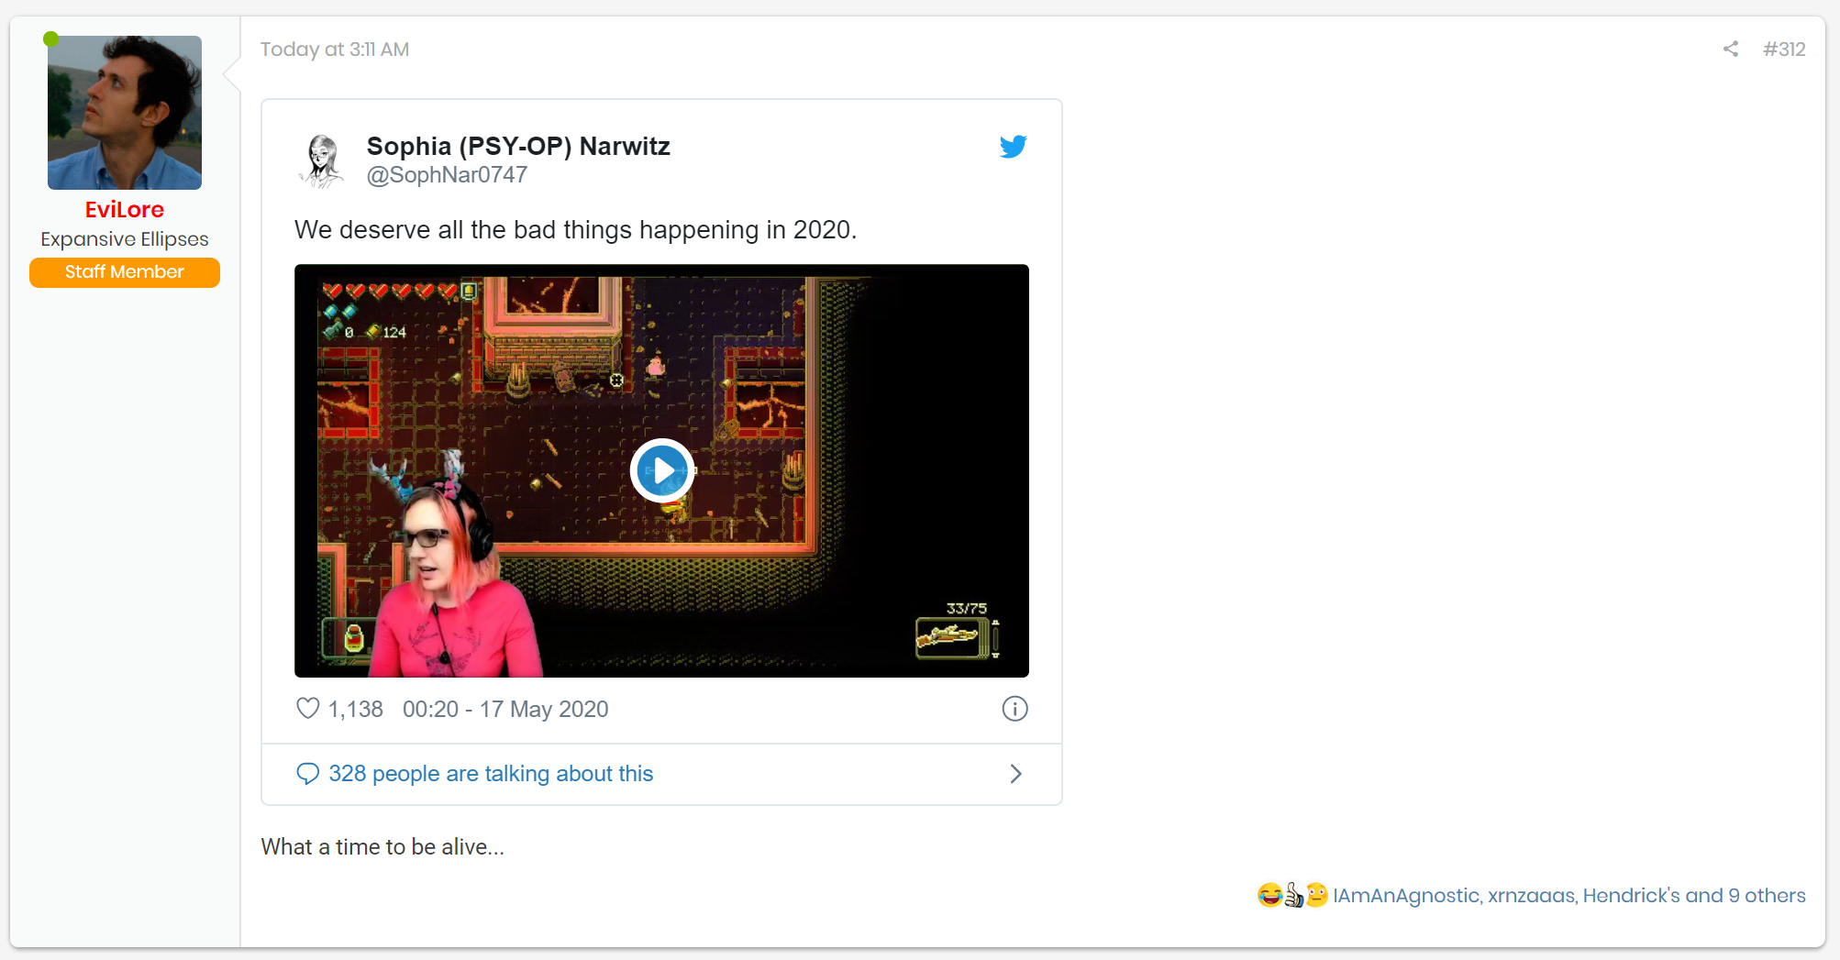Expand tweet conversation with the chevron arrow
Screen dimensions: 1840x960
click(1015, 774)
